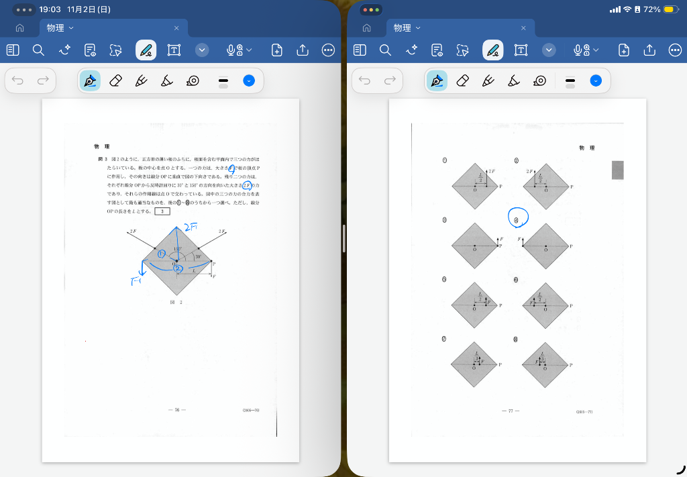Insert a text box in left window
687x477 pixels.
pyautogui.click(x=174, y=50)
